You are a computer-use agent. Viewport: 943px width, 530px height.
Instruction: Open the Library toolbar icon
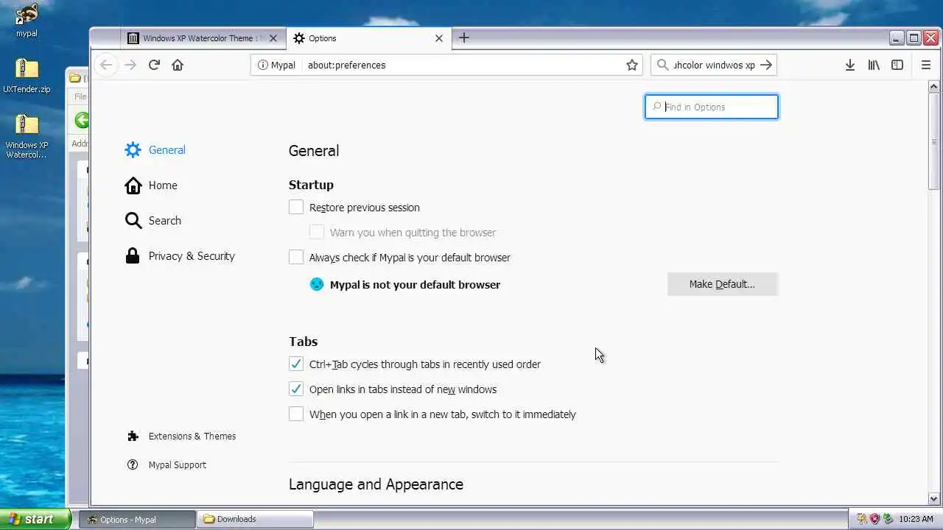click(874, 65)
